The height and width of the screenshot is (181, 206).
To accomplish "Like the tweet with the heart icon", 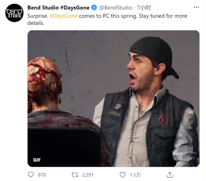I will tap(122, 175).
